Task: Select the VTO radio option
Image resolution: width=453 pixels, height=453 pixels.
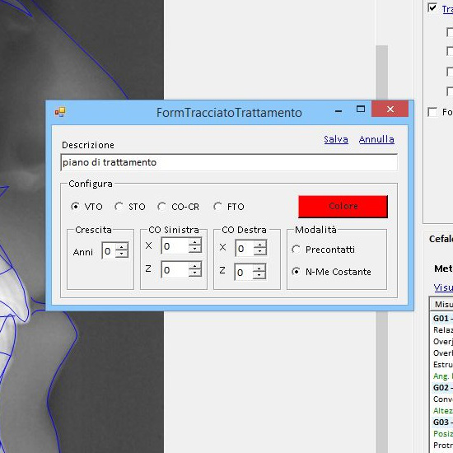Action: (x=75, y=206)
